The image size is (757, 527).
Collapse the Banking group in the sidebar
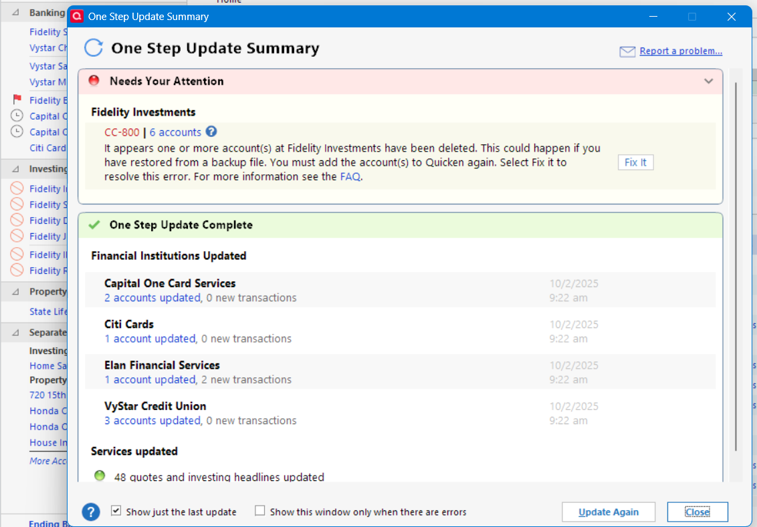click(x=15, y=13)
